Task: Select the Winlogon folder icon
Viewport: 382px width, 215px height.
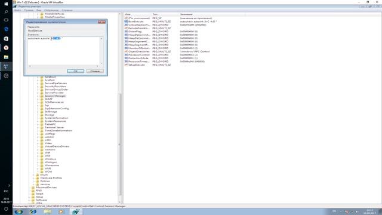Action: click(x=42, y=162)
